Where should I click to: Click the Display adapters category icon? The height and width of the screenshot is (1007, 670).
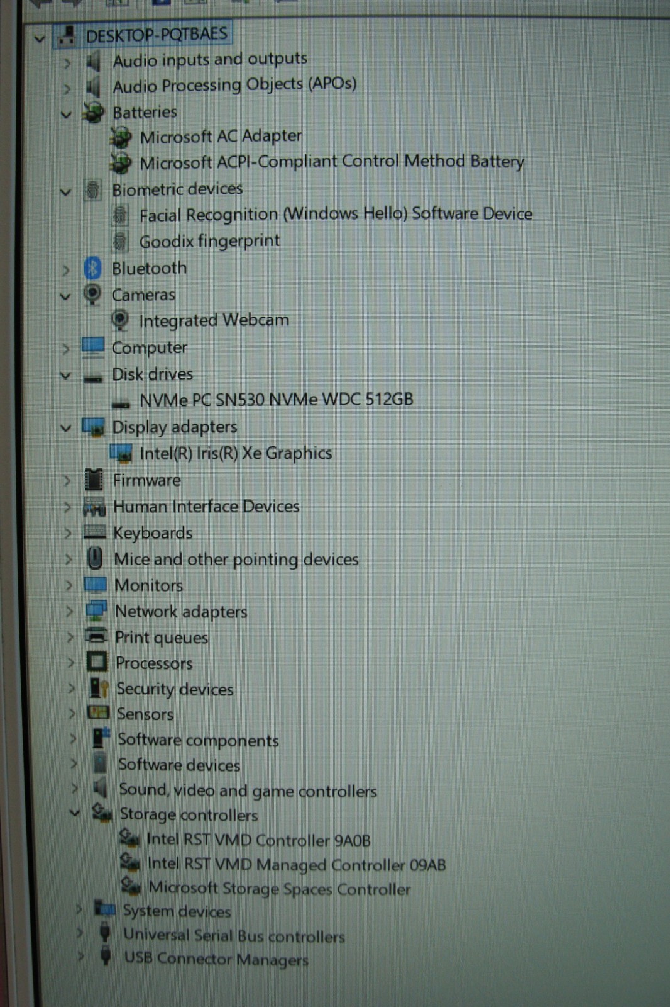click(94, 427)
